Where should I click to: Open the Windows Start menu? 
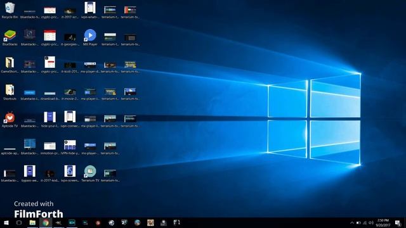pyautogui.click(x=6, y=222)
